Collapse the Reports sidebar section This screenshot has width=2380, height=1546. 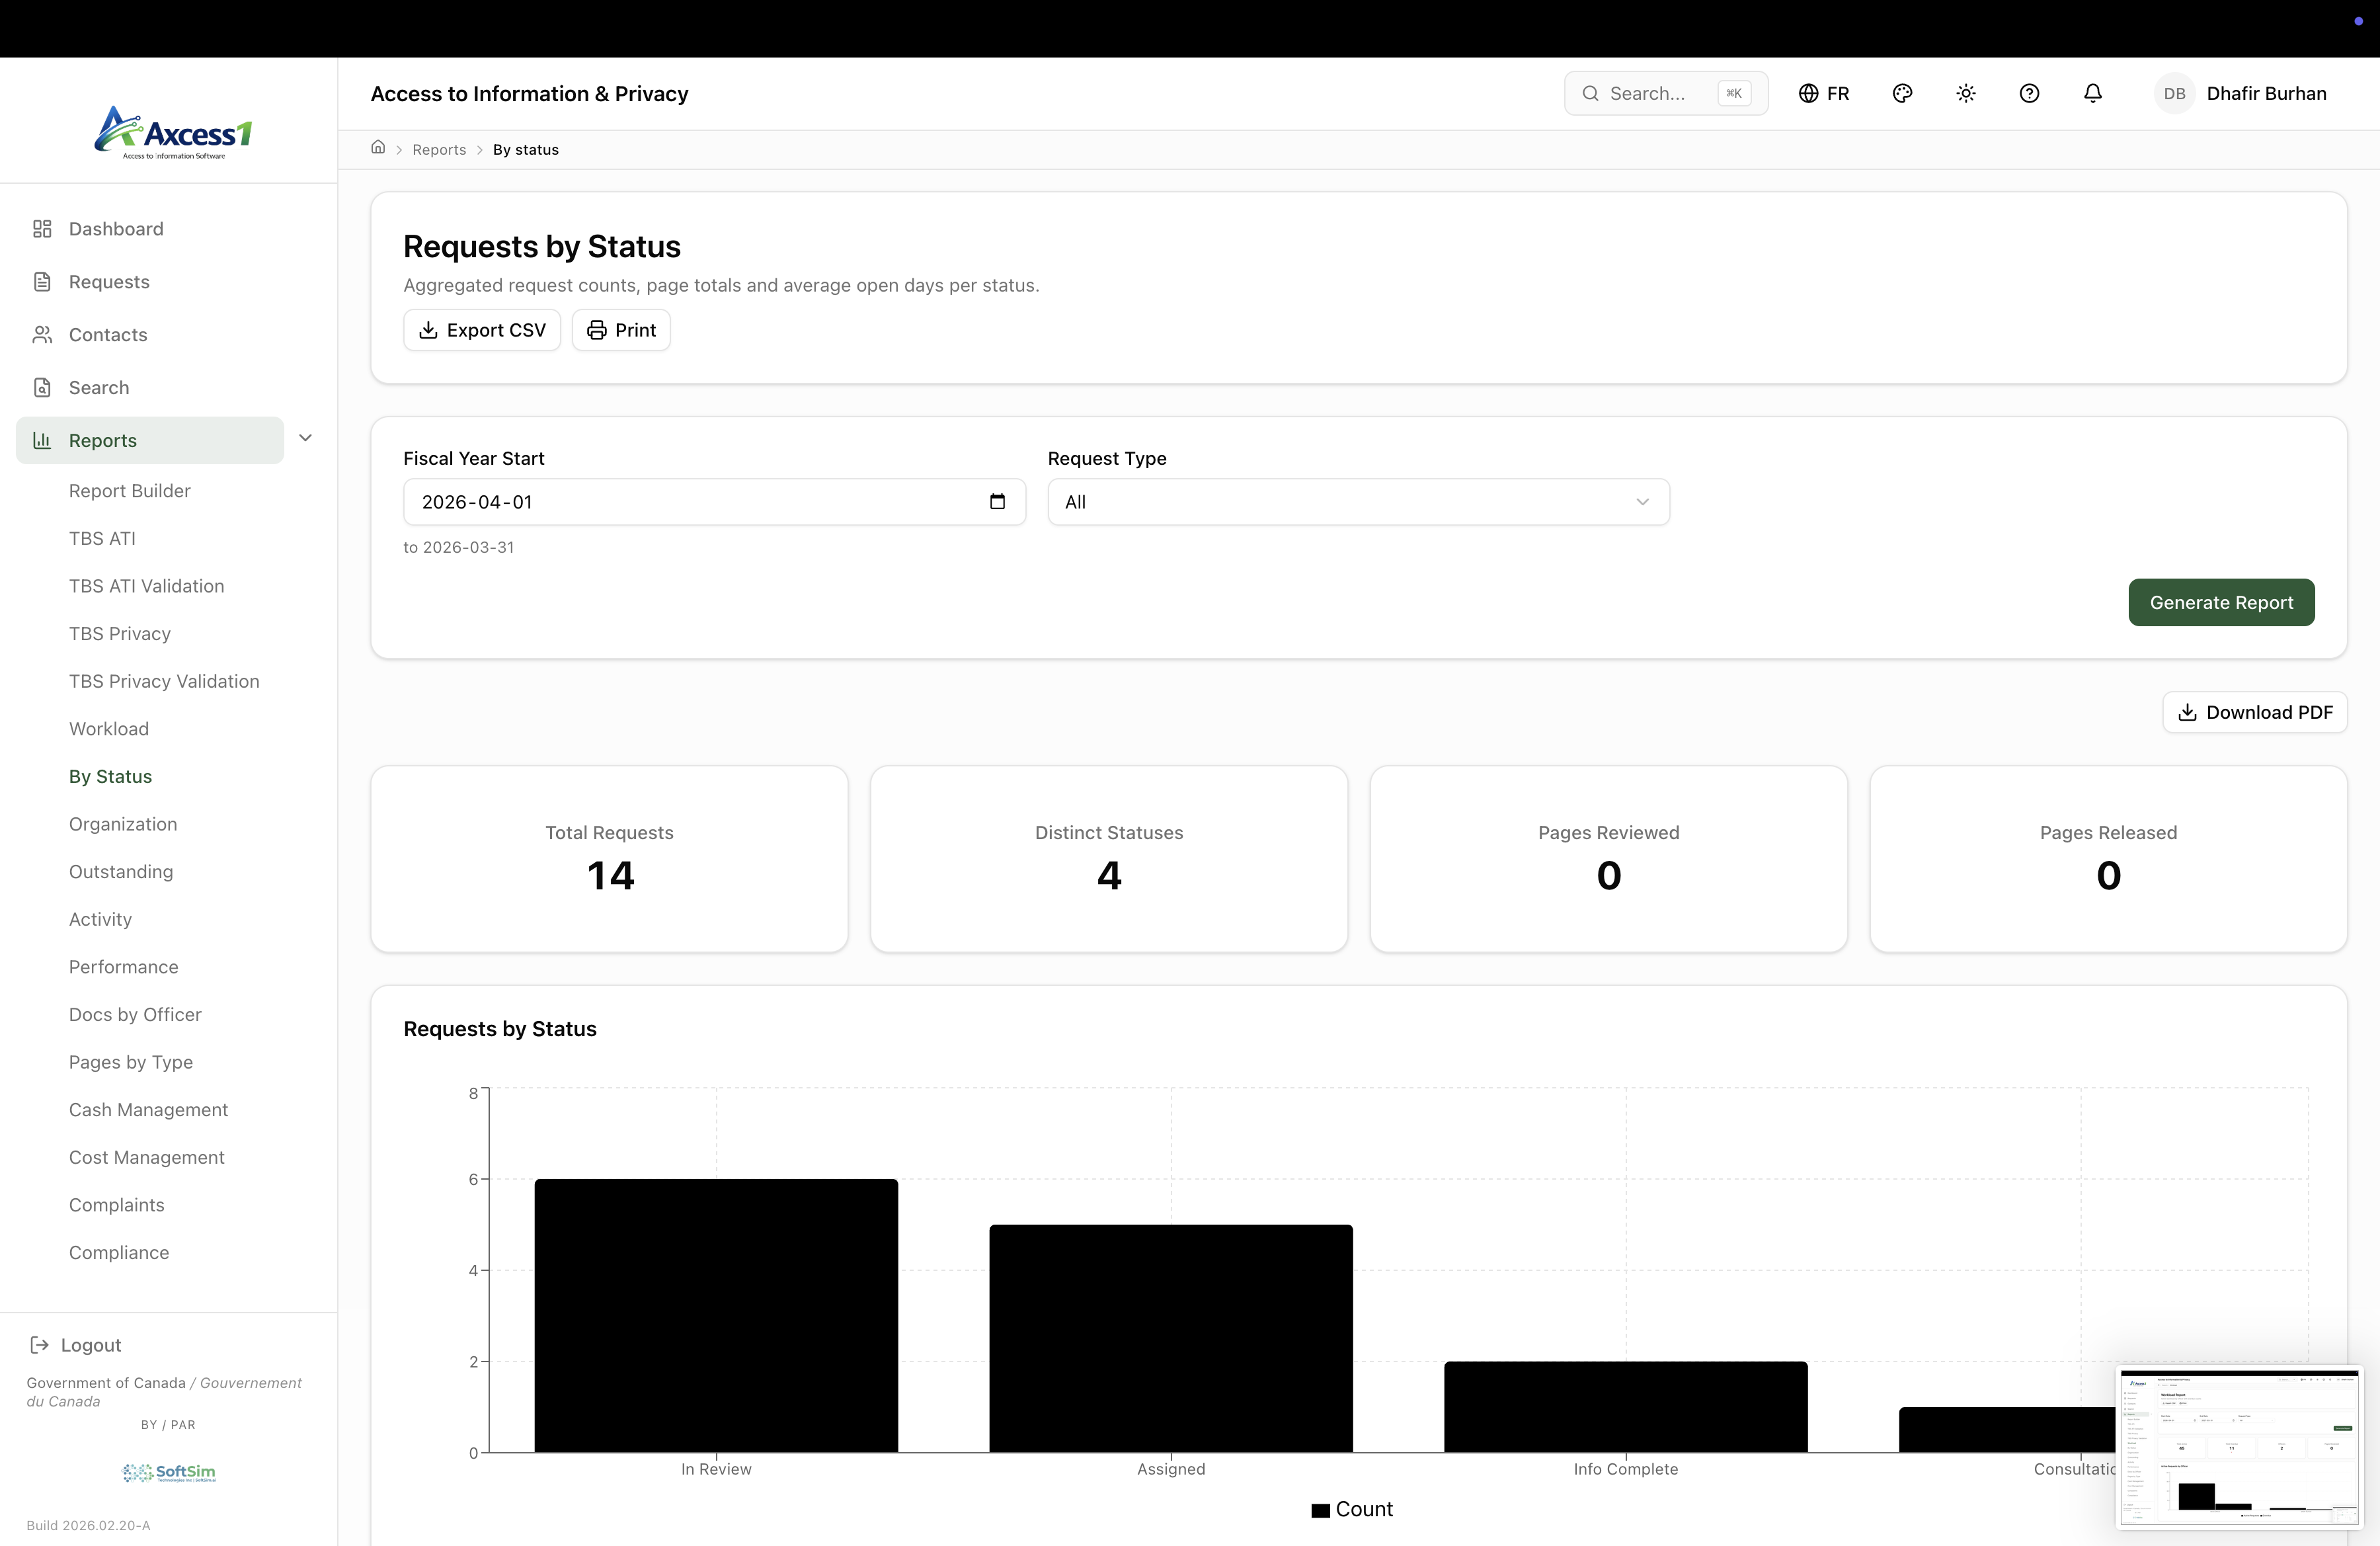pyautogui.click(x=306, y=439)
